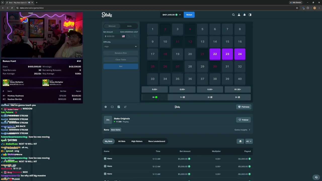Toggle keno number 24
This screenshot has height=181, width=322.
(x=240, y=54)
